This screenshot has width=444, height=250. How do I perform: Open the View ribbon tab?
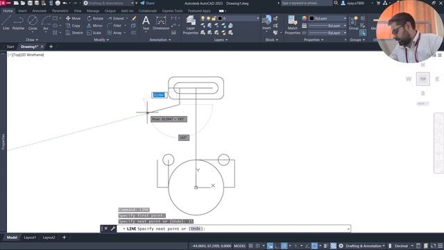pos(77,11)
